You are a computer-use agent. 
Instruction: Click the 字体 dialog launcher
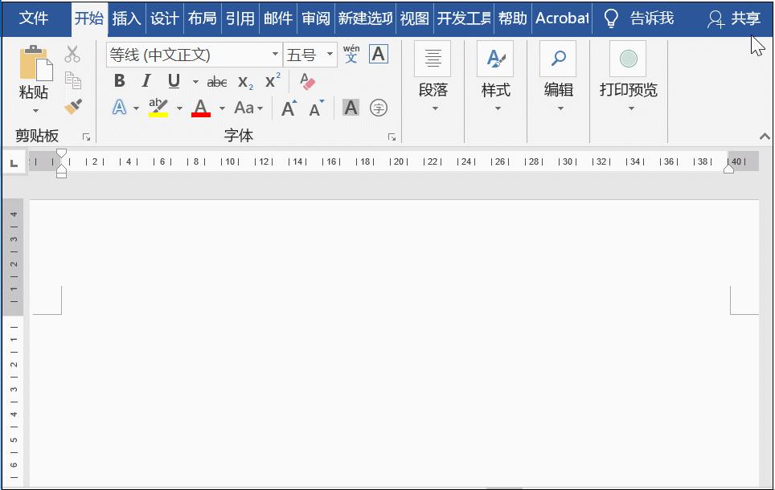pos(392,137)
